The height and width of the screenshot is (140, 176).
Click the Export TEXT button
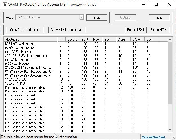coord(136,30)
